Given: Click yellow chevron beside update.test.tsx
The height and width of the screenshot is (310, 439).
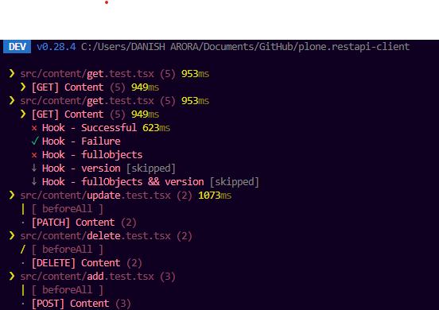Looking at the screenshot, I should click(12, 195).
